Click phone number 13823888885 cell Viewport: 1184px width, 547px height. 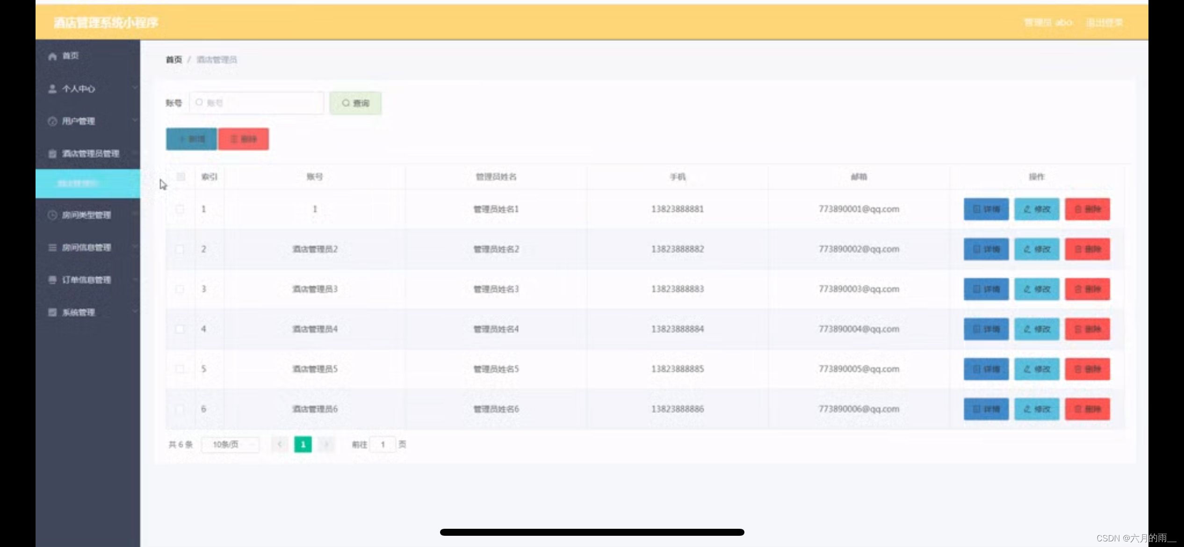pos(677,369)
